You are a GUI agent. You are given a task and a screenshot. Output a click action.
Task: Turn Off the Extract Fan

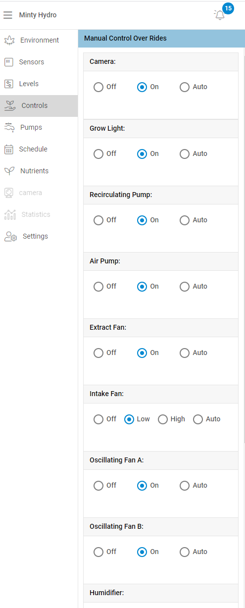[98, 353]
